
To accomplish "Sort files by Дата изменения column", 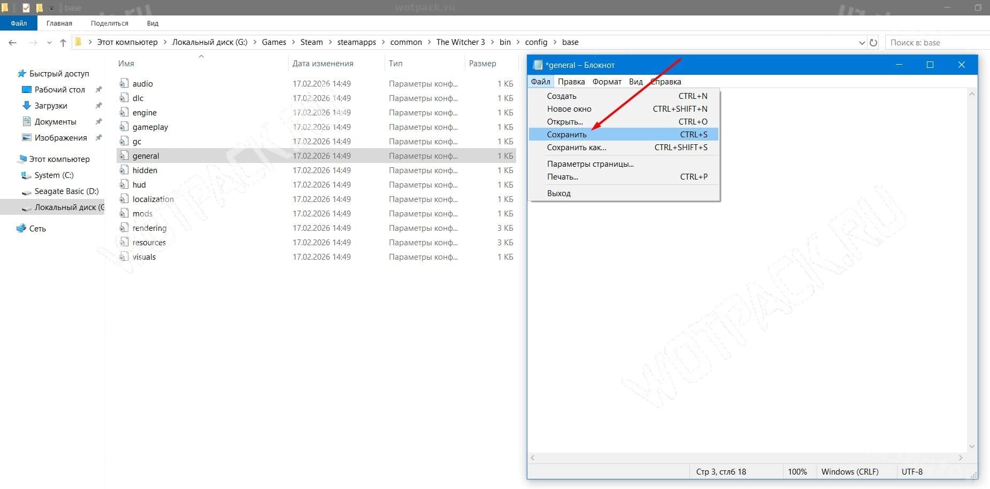I will click(323, 63).
